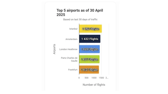Click the 'Number of flights' axis title
The image size is (168, 94).
click(94, 85)
